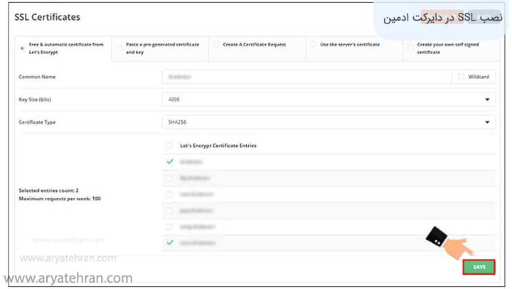Pick Create your own self signed certificate
The image size is (512, 289).
tap(411, 45)
